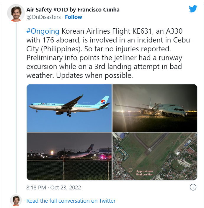Open the satellite runway map image
Viewport: 204px width, 208px height.
tap(155, 156)
